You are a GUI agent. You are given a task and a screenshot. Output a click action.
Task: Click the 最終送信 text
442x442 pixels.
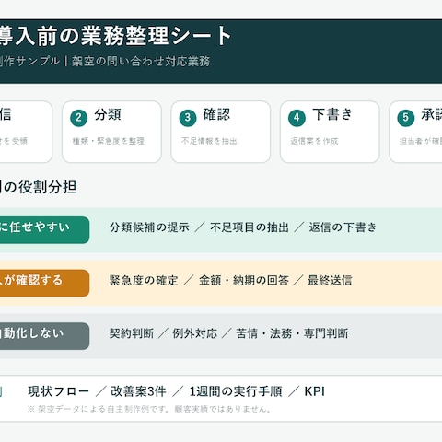tap(330, 280)
